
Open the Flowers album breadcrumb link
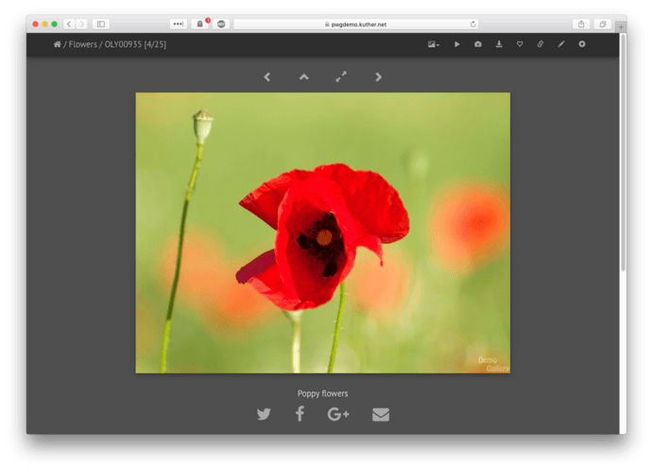(x=82, y=44)
